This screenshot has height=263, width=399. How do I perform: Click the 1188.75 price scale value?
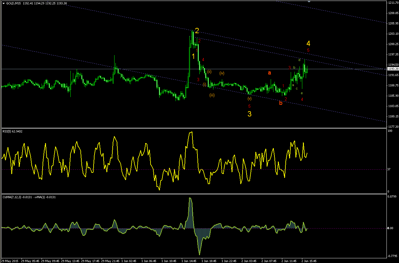(x=392, y=85)
